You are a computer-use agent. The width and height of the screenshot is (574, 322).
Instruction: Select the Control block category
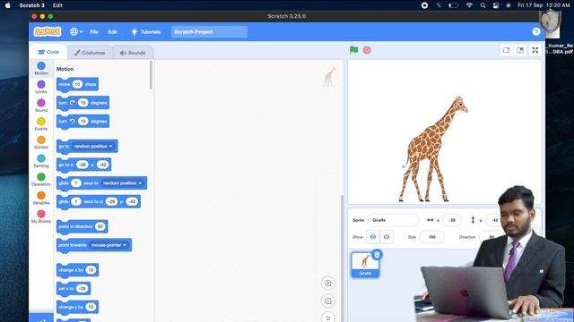[x=41, y=142]
